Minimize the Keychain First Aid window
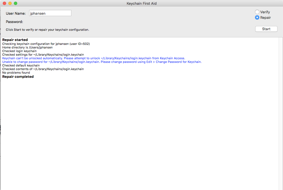The height and width of the screenshot is (190, 283). (x=10, y=3)
